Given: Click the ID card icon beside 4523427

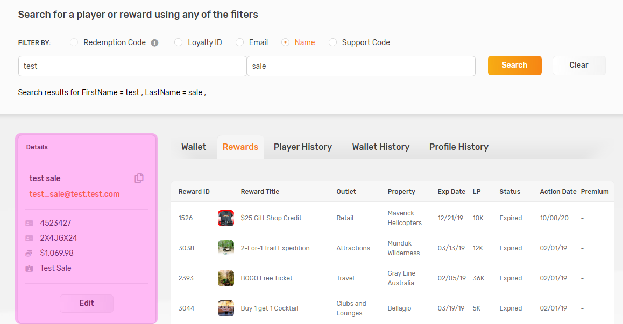Looking at the screenshot, I should click(29, 223).
